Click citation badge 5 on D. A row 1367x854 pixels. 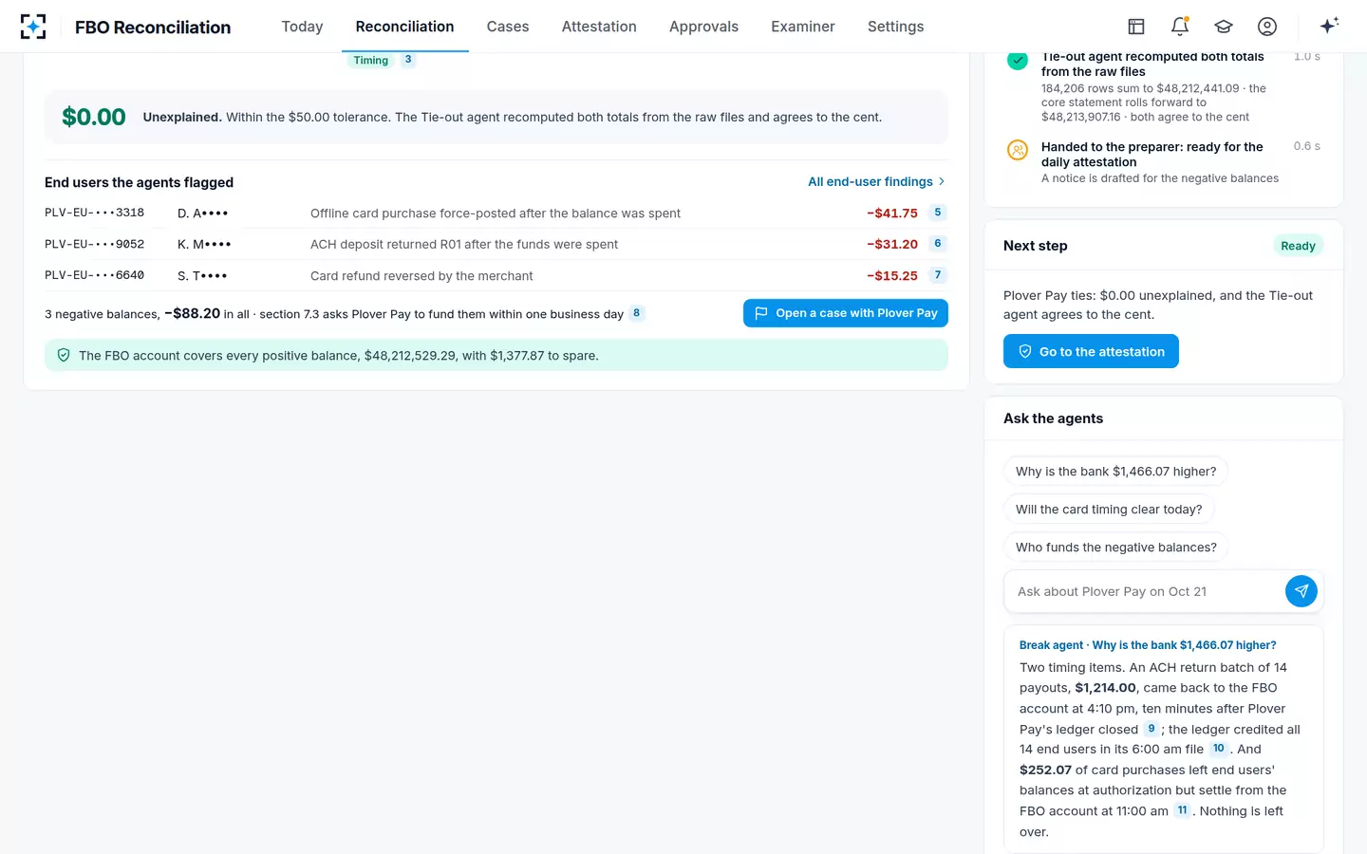(938, 213)
